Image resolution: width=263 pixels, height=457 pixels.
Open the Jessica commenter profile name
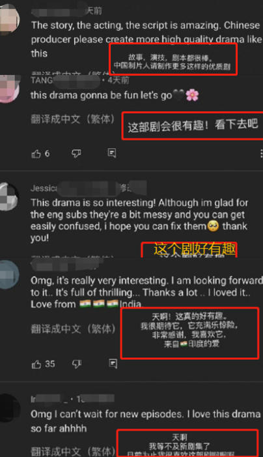click(44, 188)
